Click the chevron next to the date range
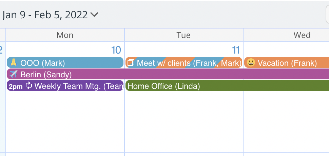 (94, 15)
